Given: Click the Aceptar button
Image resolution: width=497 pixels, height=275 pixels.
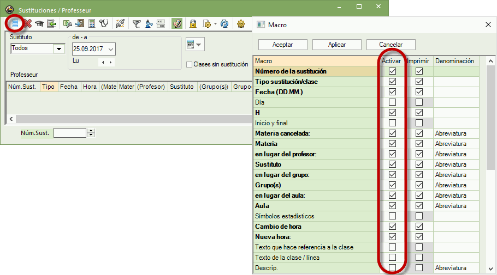Looking at the screenshot, I should click(x=283, y=45).
